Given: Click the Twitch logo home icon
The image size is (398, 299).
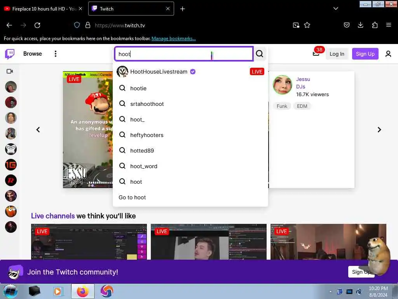Looking at the screenshot, I should coord(10,54).
